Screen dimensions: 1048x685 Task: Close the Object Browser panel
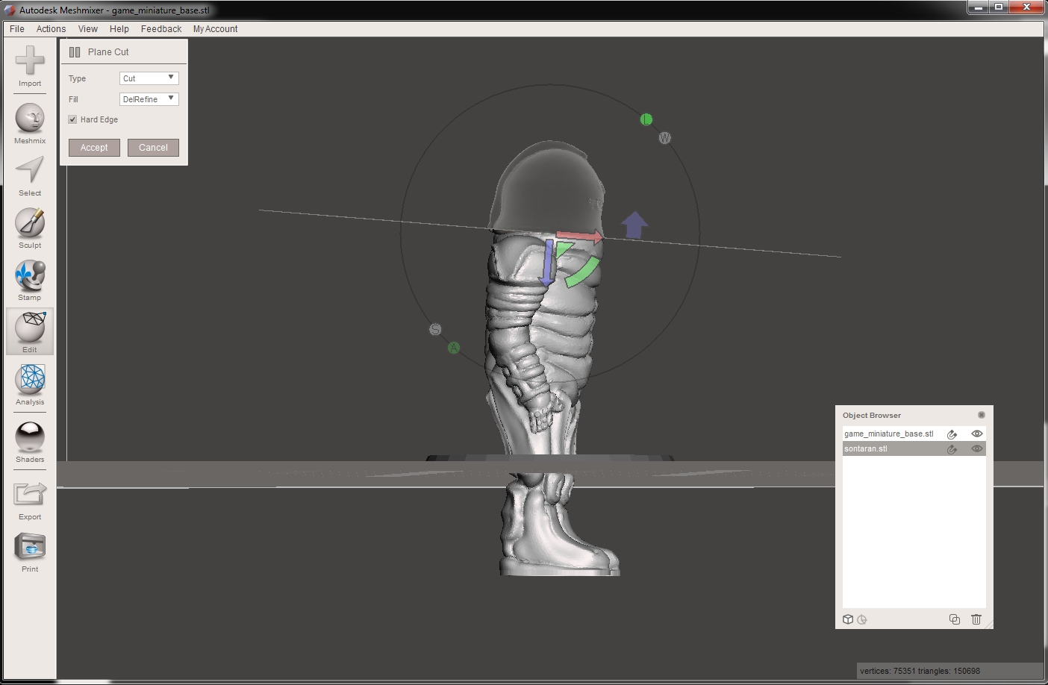pyautogui.click(x=982, y=415)
